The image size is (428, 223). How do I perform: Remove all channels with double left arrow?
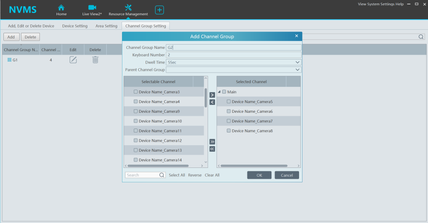(212, 149)
